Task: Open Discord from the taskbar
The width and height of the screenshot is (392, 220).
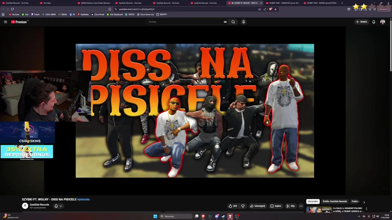Action: coord(217,216)
